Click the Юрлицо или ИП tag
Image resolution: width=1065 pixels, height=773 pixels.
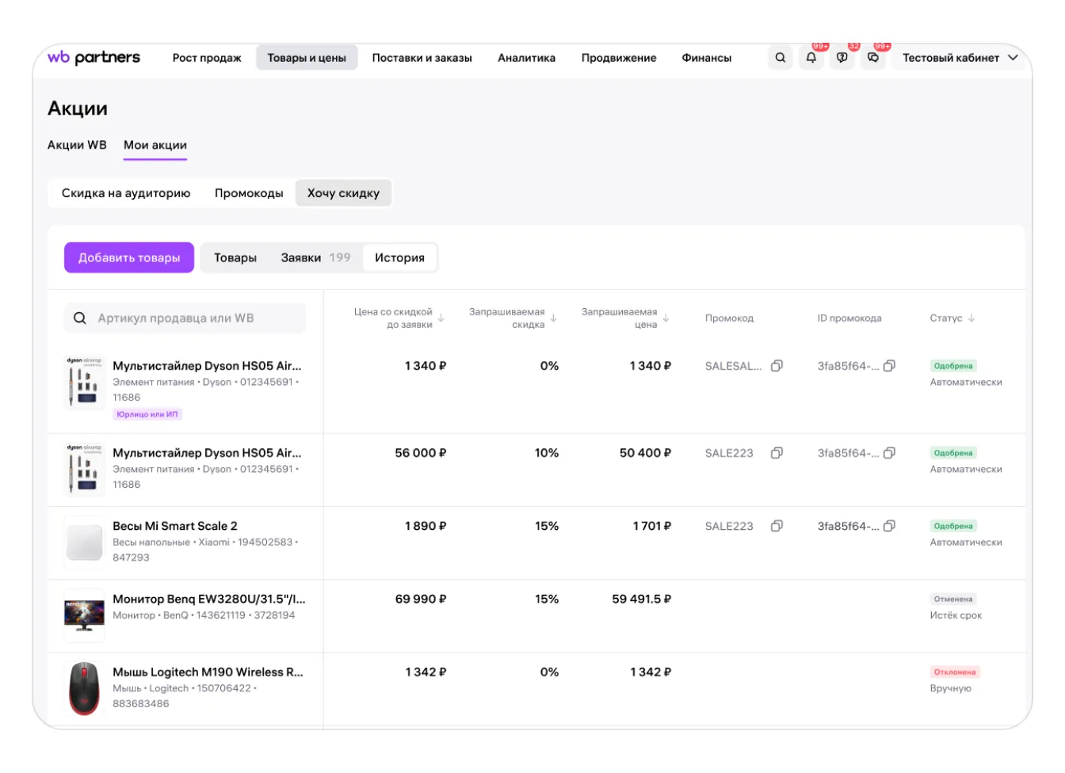tap(147, 414)
